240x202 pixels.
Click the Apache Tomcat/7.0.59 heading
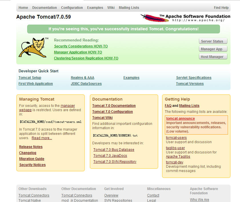pos(44,17)
